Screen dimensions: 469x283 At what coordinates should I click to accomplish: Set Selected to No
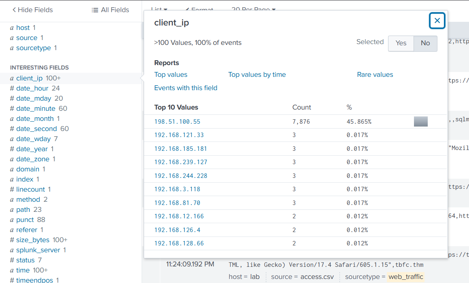(x=425, y=43)
